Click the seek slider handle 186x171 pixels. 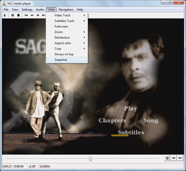point(90,159)
